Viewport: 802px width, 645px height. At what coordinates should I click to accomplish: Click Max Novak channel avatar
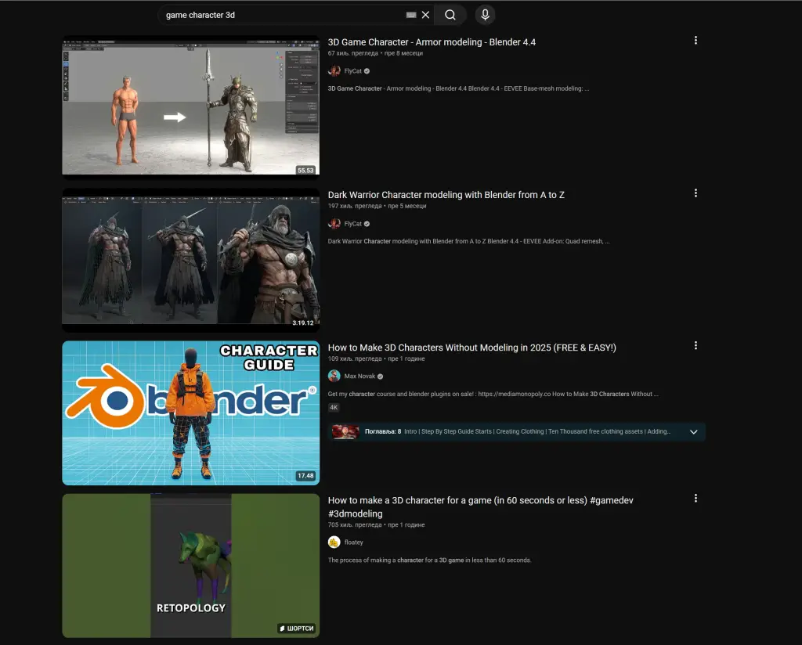(x=334, y=376)
